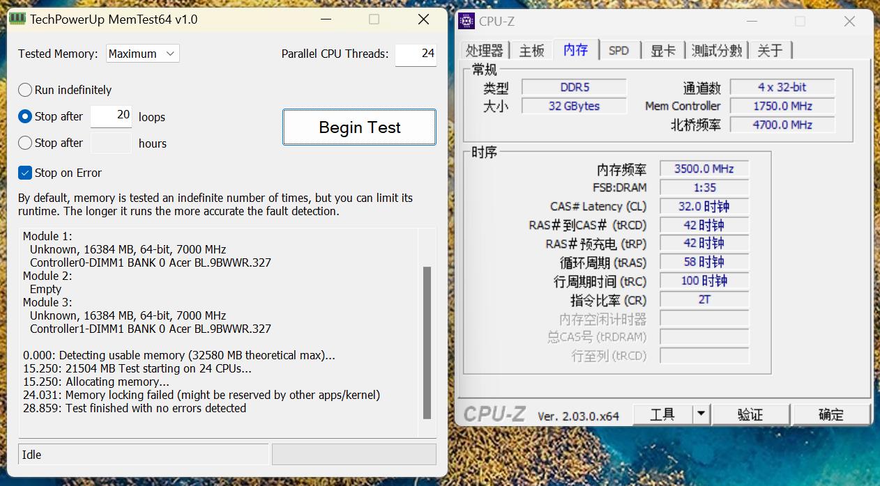Switch to the 主板 tab

tap(531, 50)
